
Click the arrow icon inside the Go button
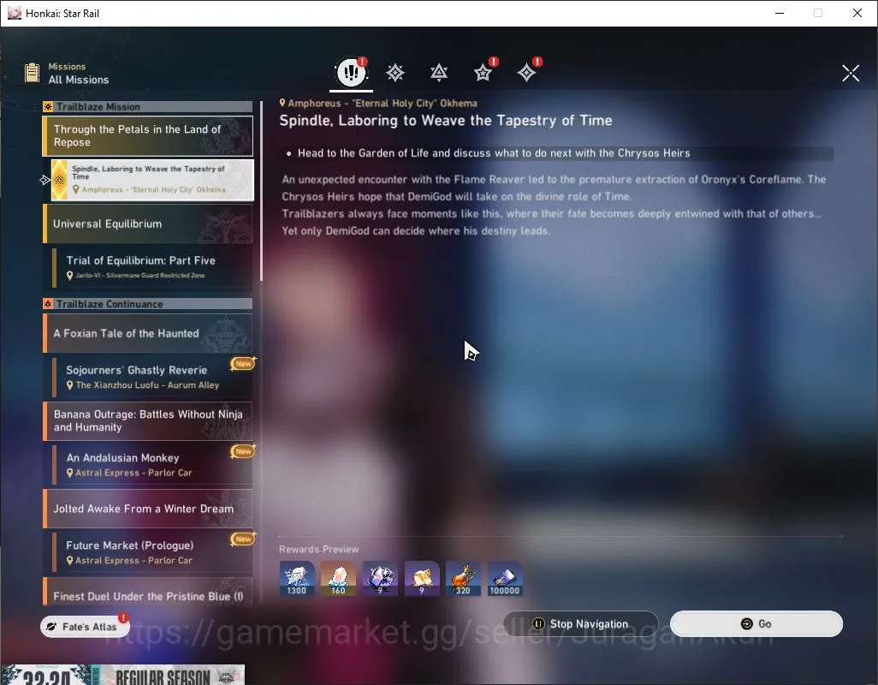click(746, 624)
